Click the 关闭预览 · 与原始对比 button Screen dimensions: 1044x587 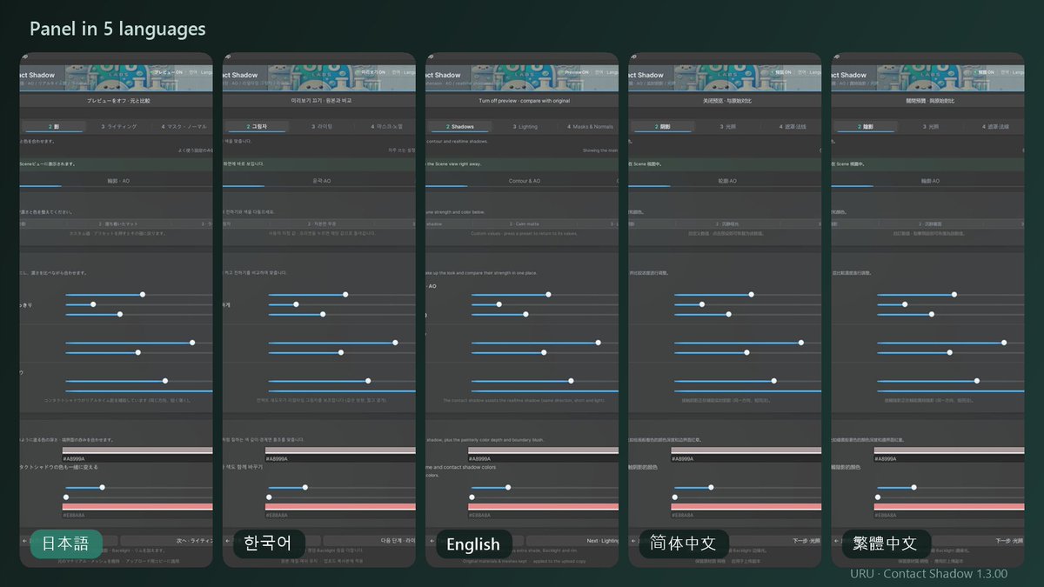click(725, 101)
